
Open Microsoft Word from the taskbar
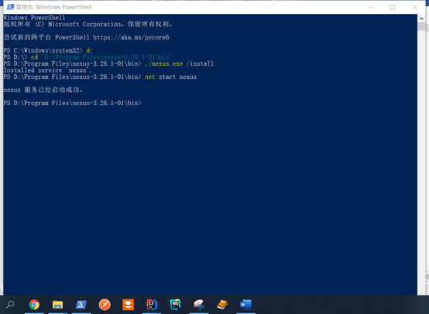(x=245, y=305)
